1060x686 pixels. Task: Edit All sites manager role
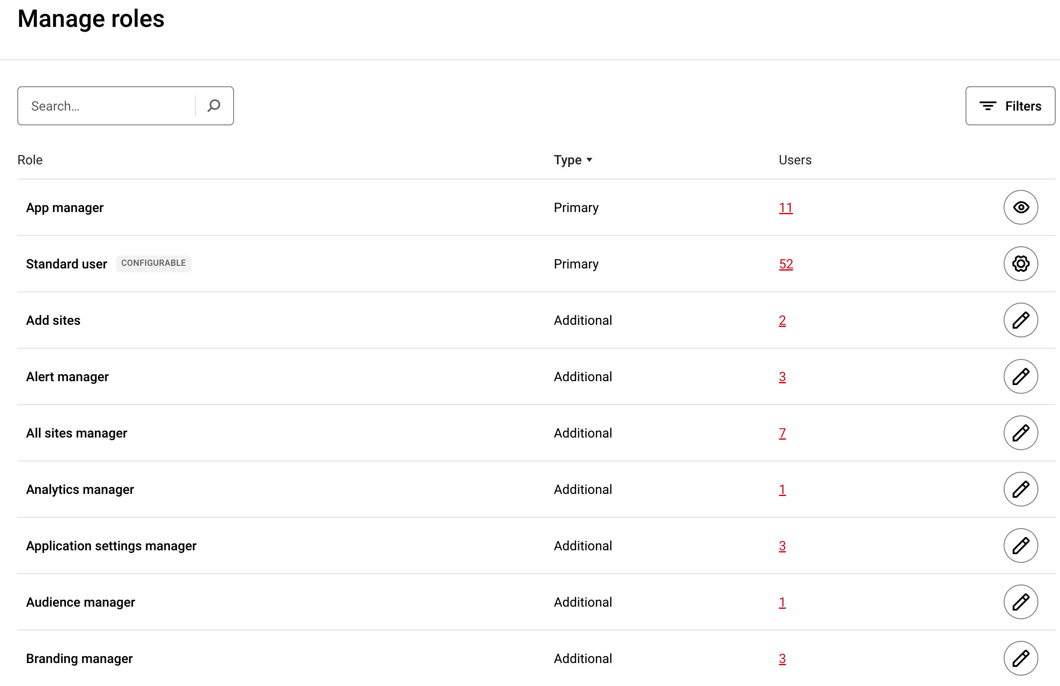coord(1020,432)
